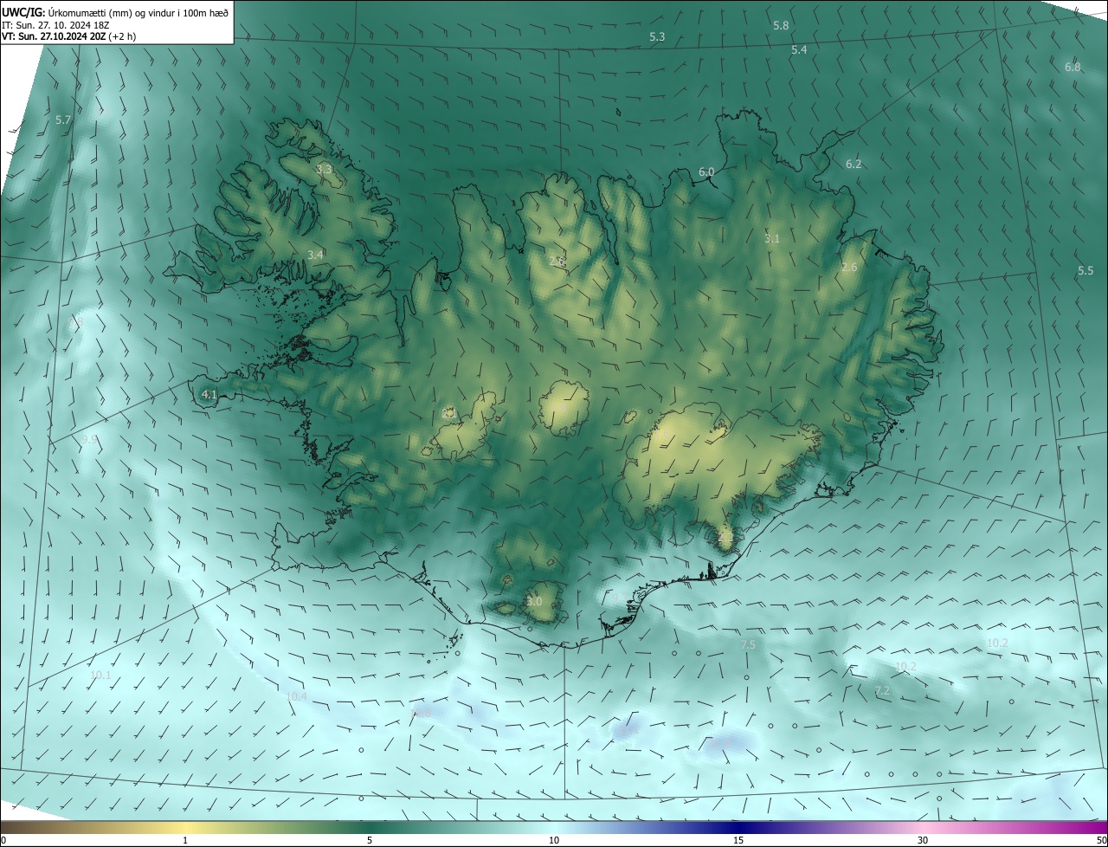The width and height of the screenshot is (1108, 847).
Task: Click the 50 tick on the color scale
Action: pyautogui.click(x=1101, y=840)
